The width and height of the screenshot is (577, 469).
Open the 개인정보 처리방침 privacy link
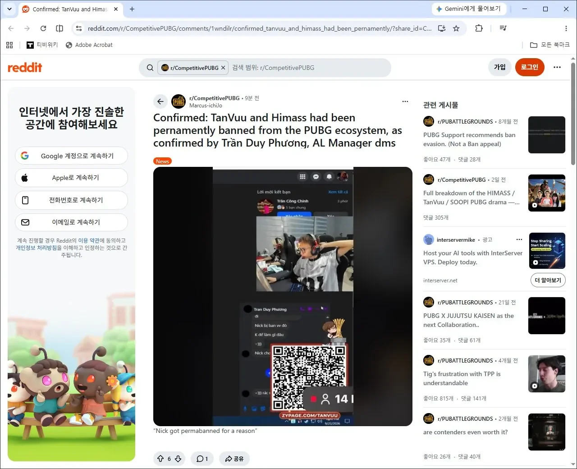[x=36, y=248]
